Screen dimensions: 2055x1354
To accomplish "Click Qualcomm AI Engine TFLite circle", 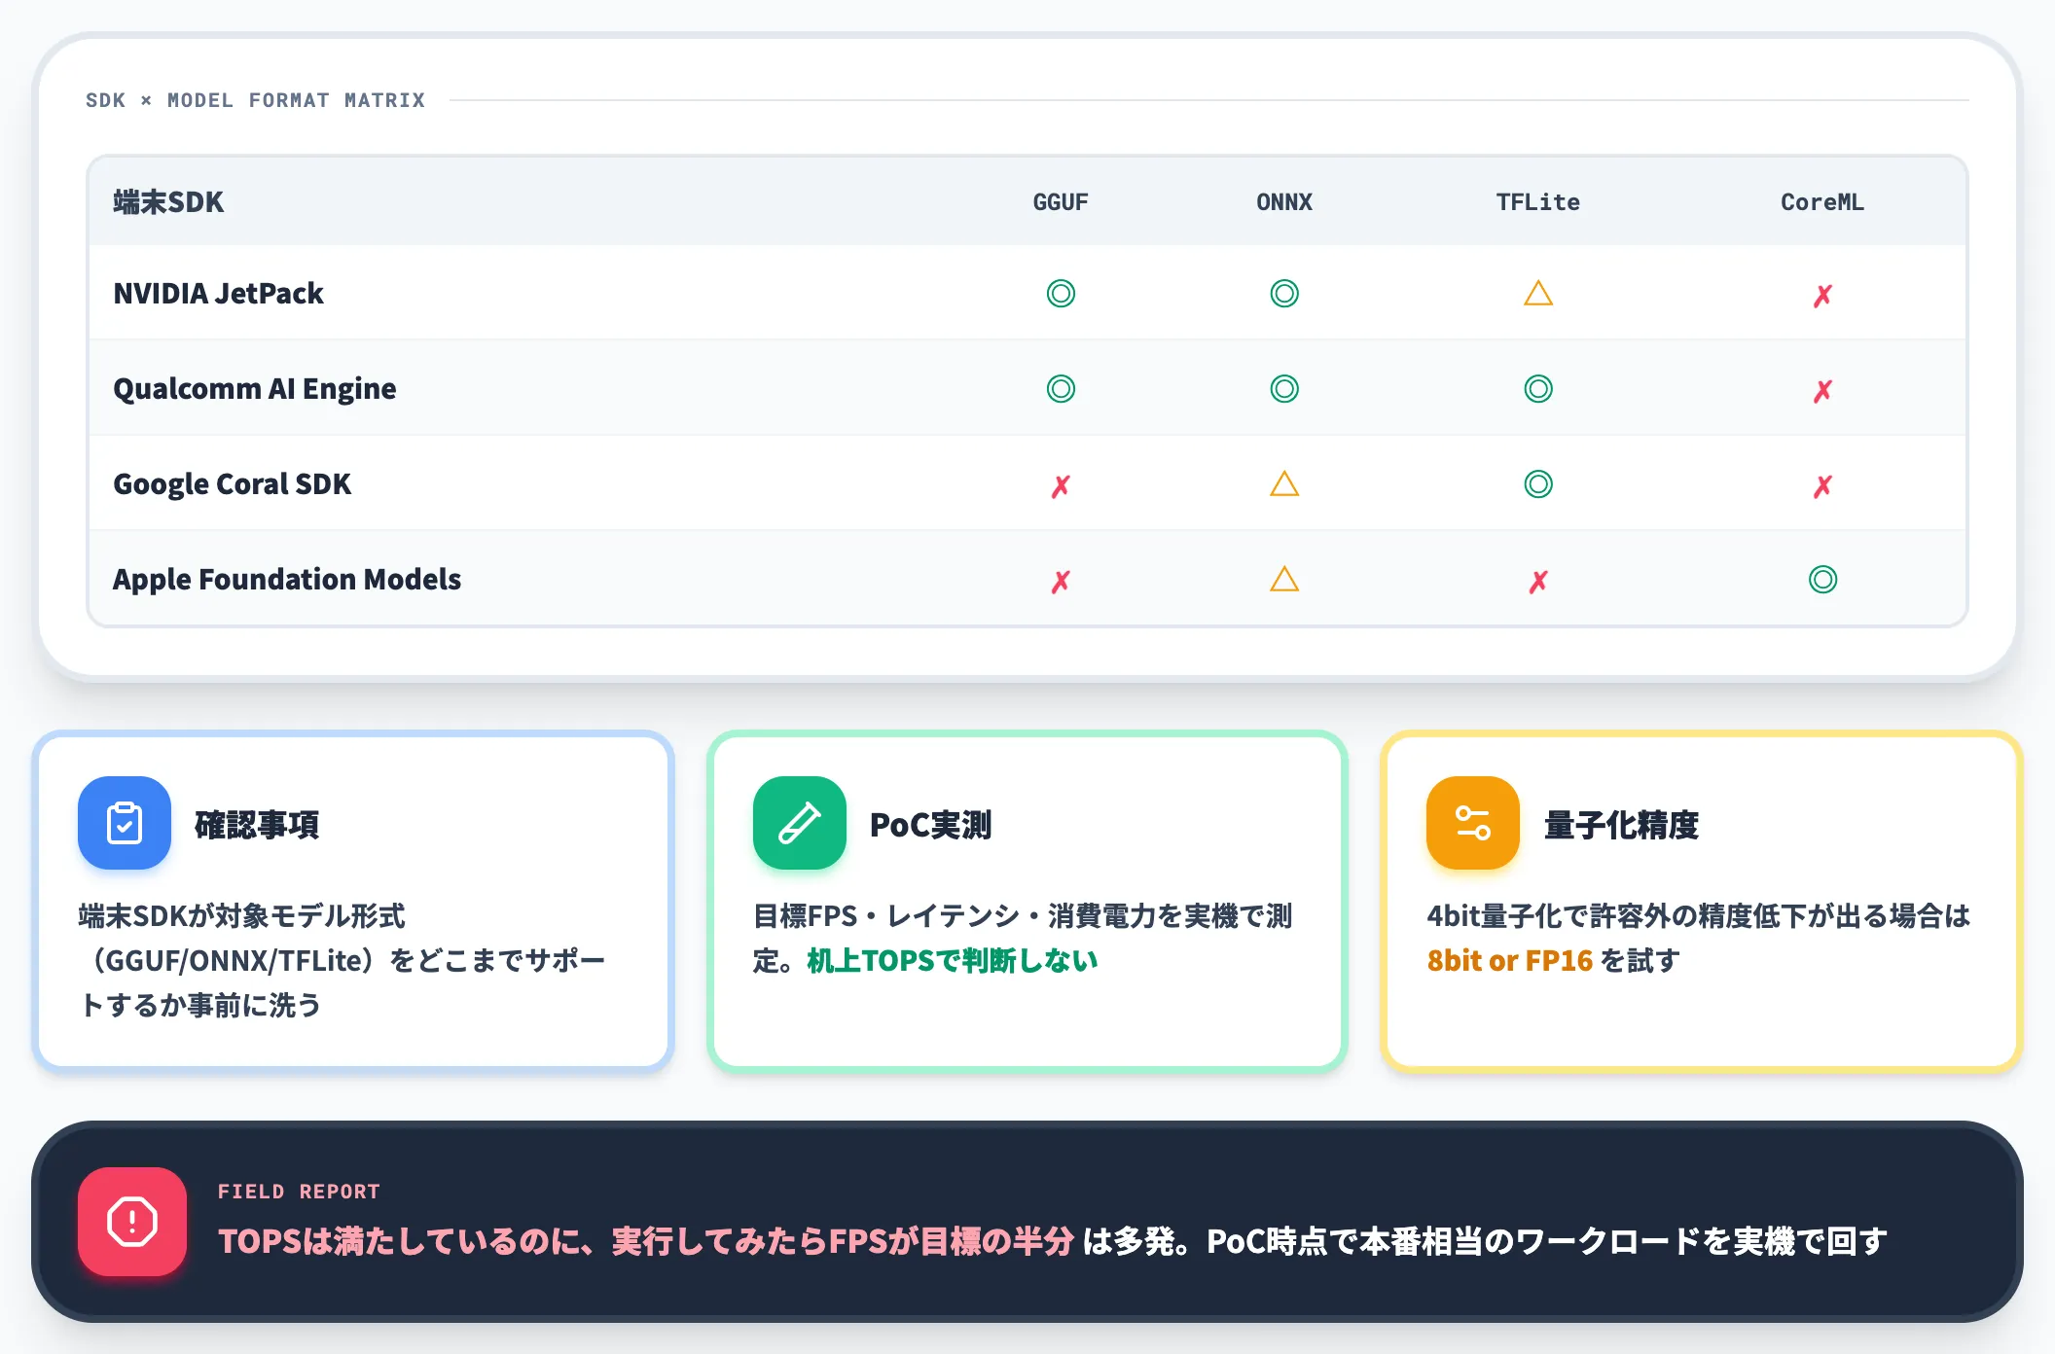I will point(1538,389).
